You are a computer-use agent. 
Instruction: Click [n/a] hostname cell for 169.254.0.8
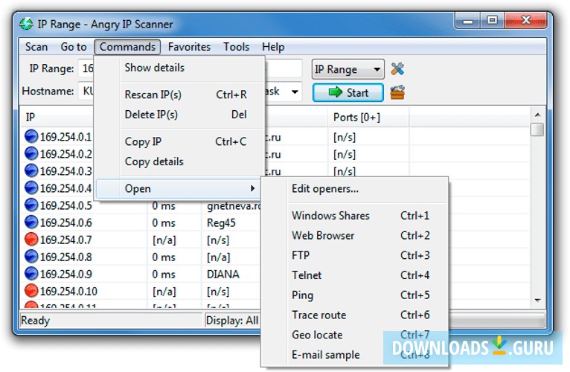point(219,257)
